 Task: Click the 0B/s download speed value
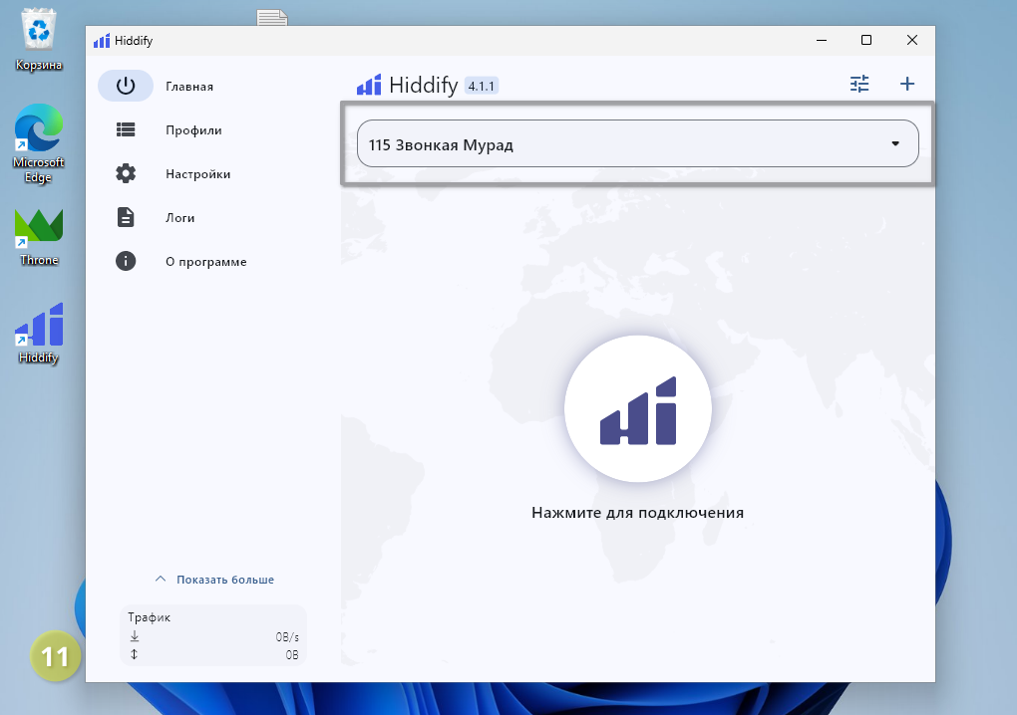[x=287, y=637]
